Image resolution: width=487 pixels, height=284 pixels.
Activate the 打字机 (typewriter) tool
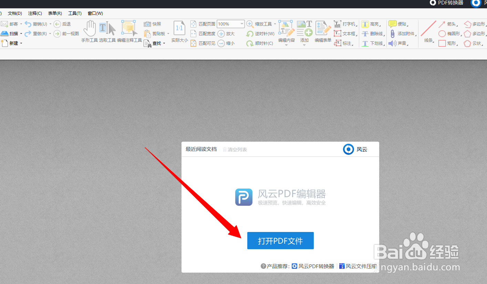tap(344, 24)
